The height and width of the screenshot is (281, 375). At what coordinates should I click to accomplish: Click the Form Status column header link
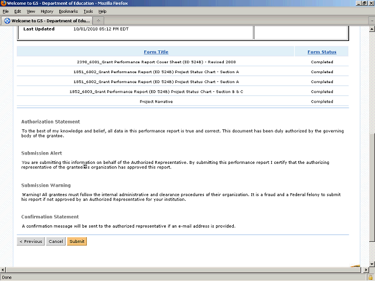coord(322,52)
